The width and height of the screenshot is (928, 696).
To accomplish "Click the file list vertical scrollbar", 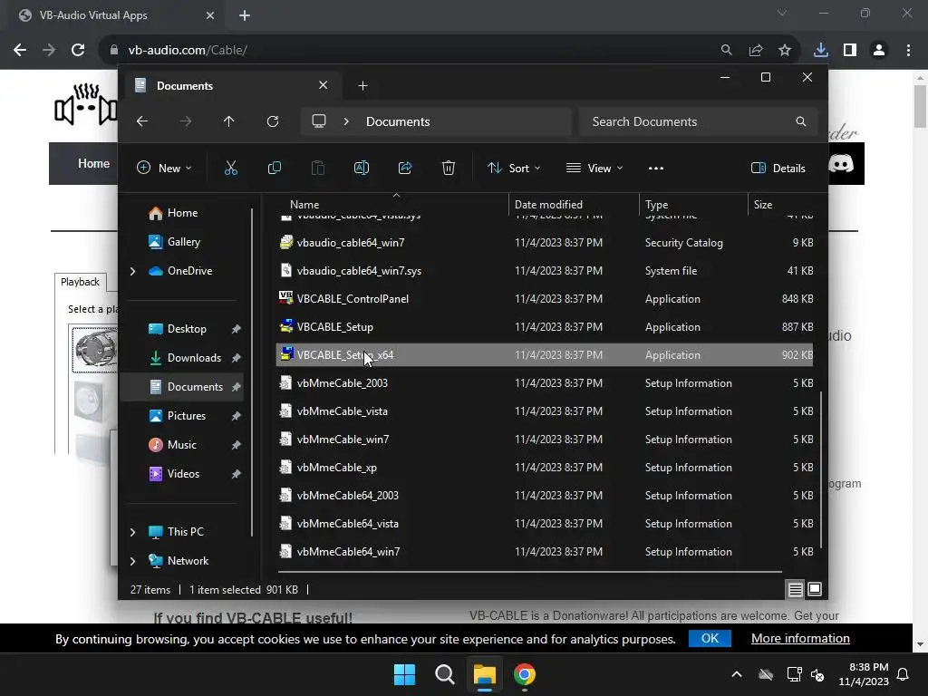I will [821, 470].
